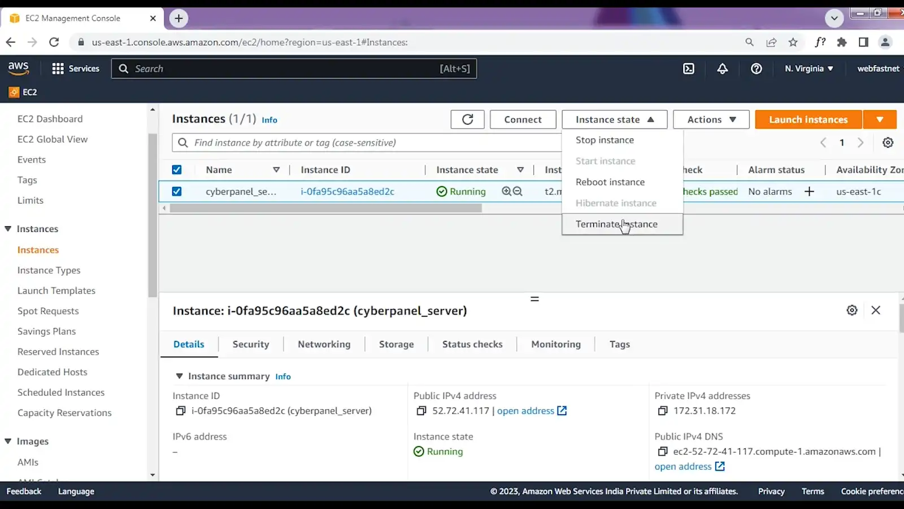
Task: Reload the browser page
Action: click(54, 42)
